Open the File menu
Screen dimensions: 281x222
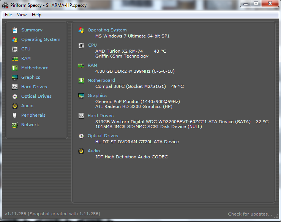click(8, 15)
